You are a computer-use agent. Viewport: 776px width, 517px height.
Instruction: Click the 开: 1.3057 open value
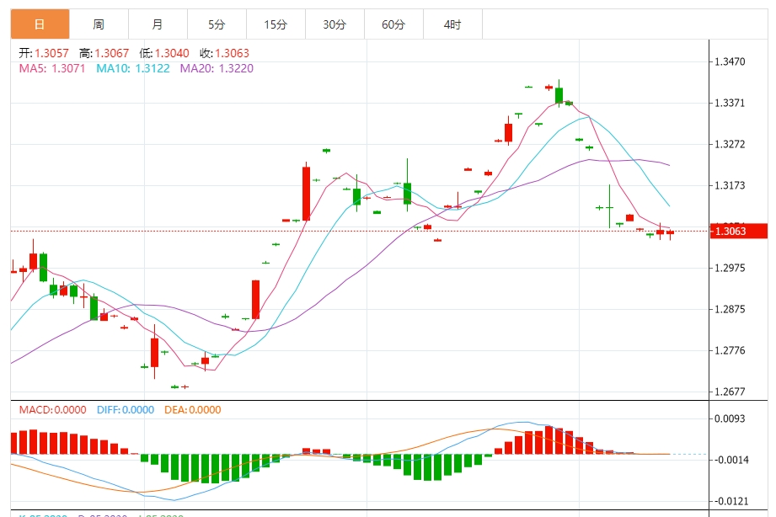(44, 53)
